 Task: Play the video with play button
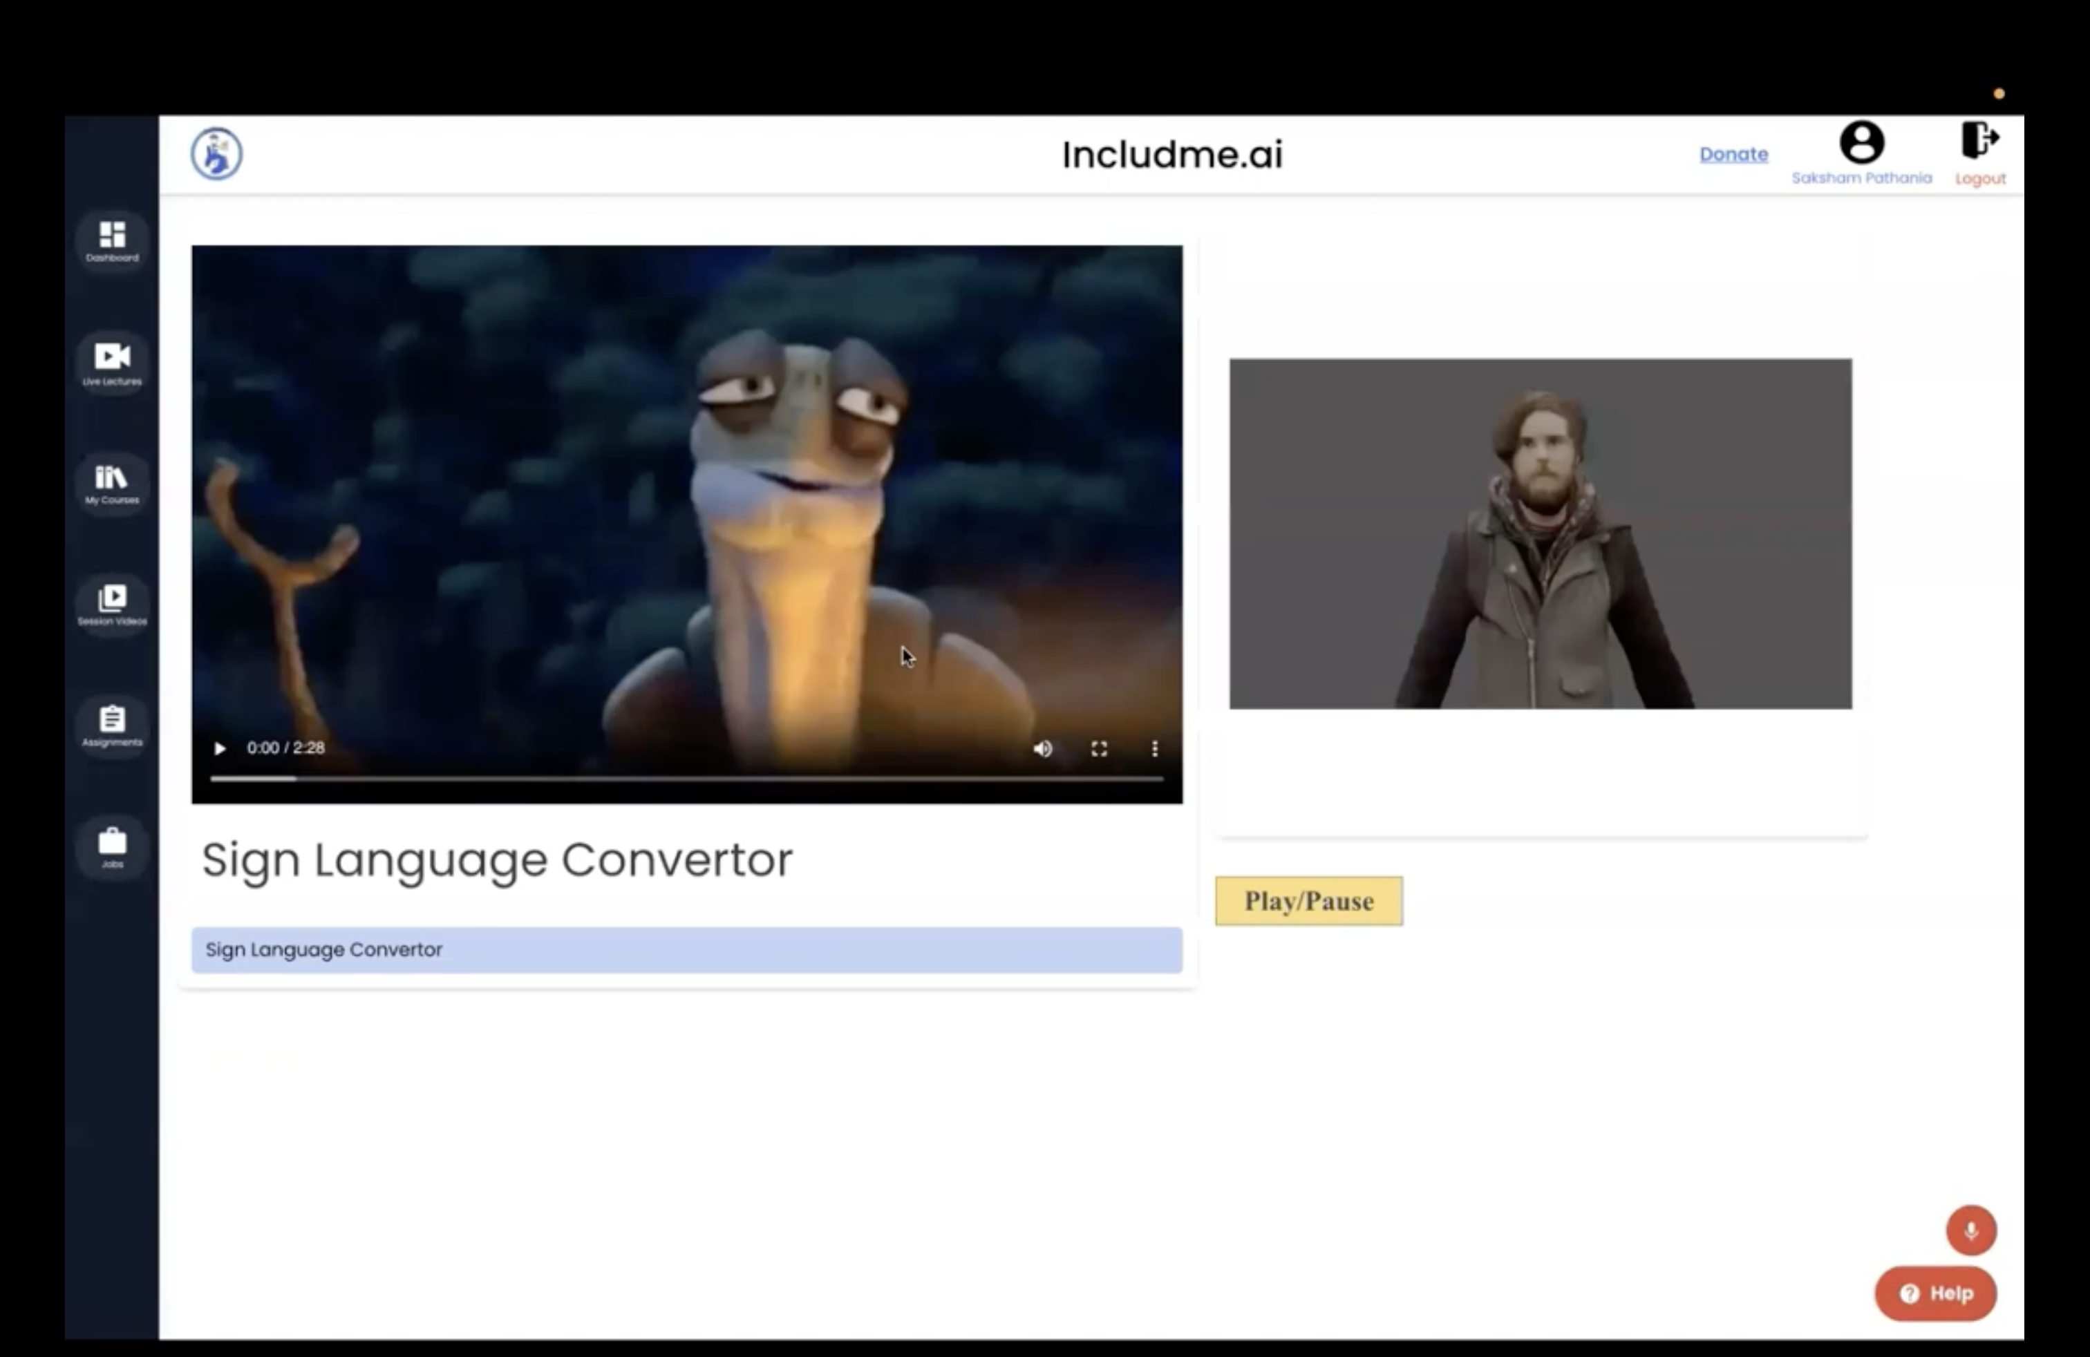(x=220, y=749)
